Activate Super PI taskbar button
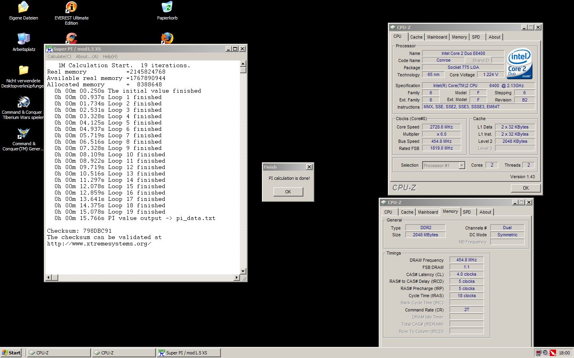Image resolution: width=574 pixels, height=358 pixels. click(189, 352)
